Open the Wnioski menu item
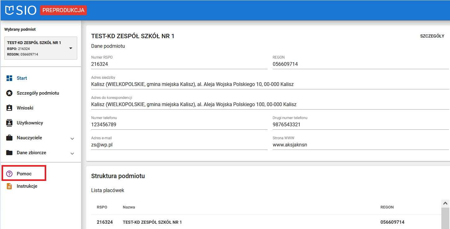This screenshot has width=450, height=229. point(25,108)
